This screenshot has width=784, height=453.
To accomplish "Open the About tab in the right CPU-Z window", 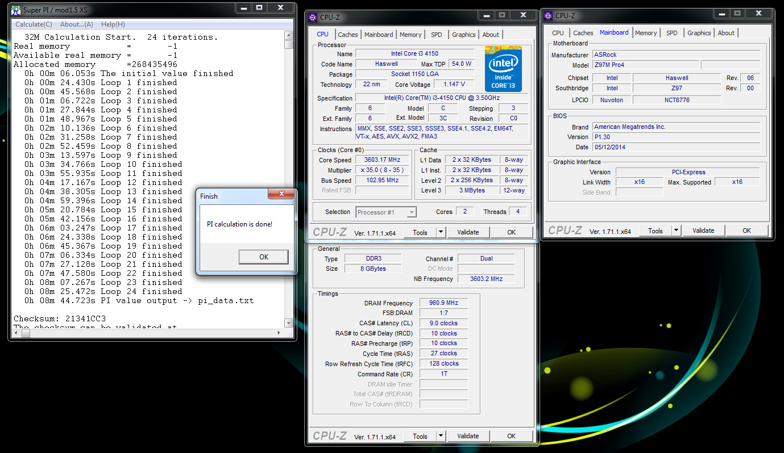I will pyautogui.click(x=726, y=33).
